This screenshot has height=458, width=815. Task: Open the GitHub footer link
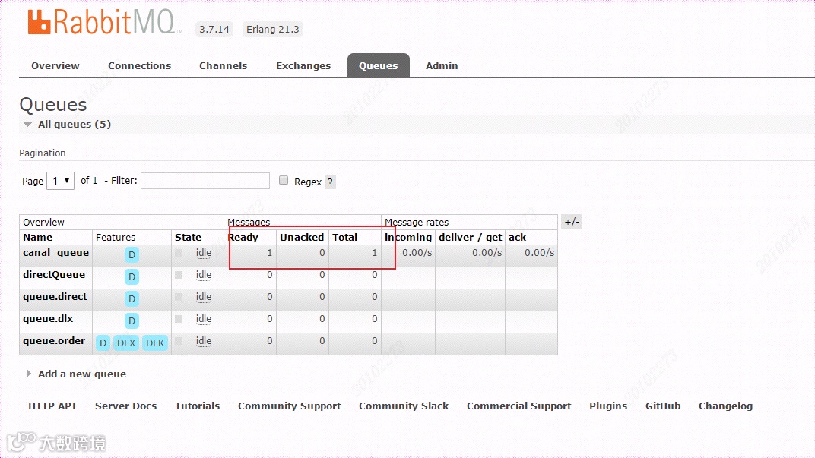663,406
